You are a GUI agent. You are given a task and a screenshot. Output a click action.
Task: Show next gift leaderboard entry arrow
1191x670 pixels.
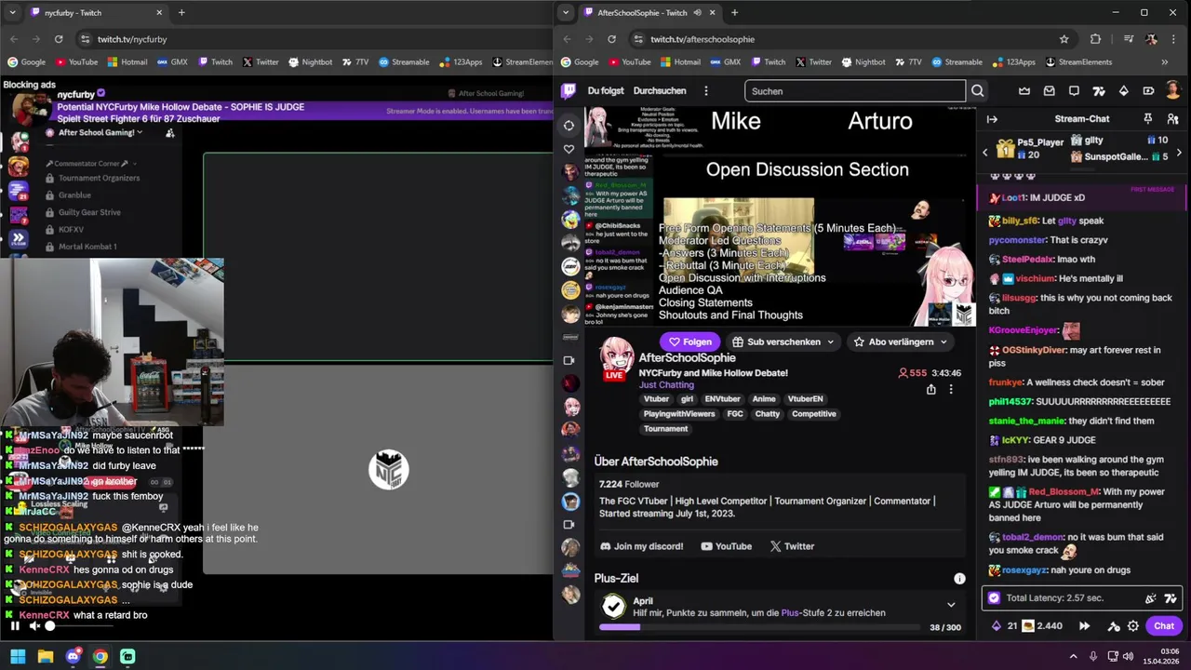1179,153
